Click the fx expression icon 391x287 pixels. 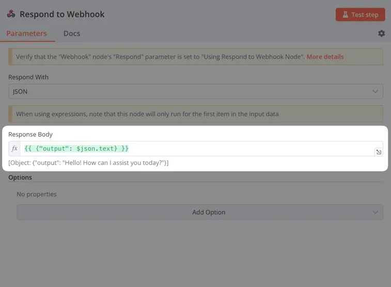(14, 149)
